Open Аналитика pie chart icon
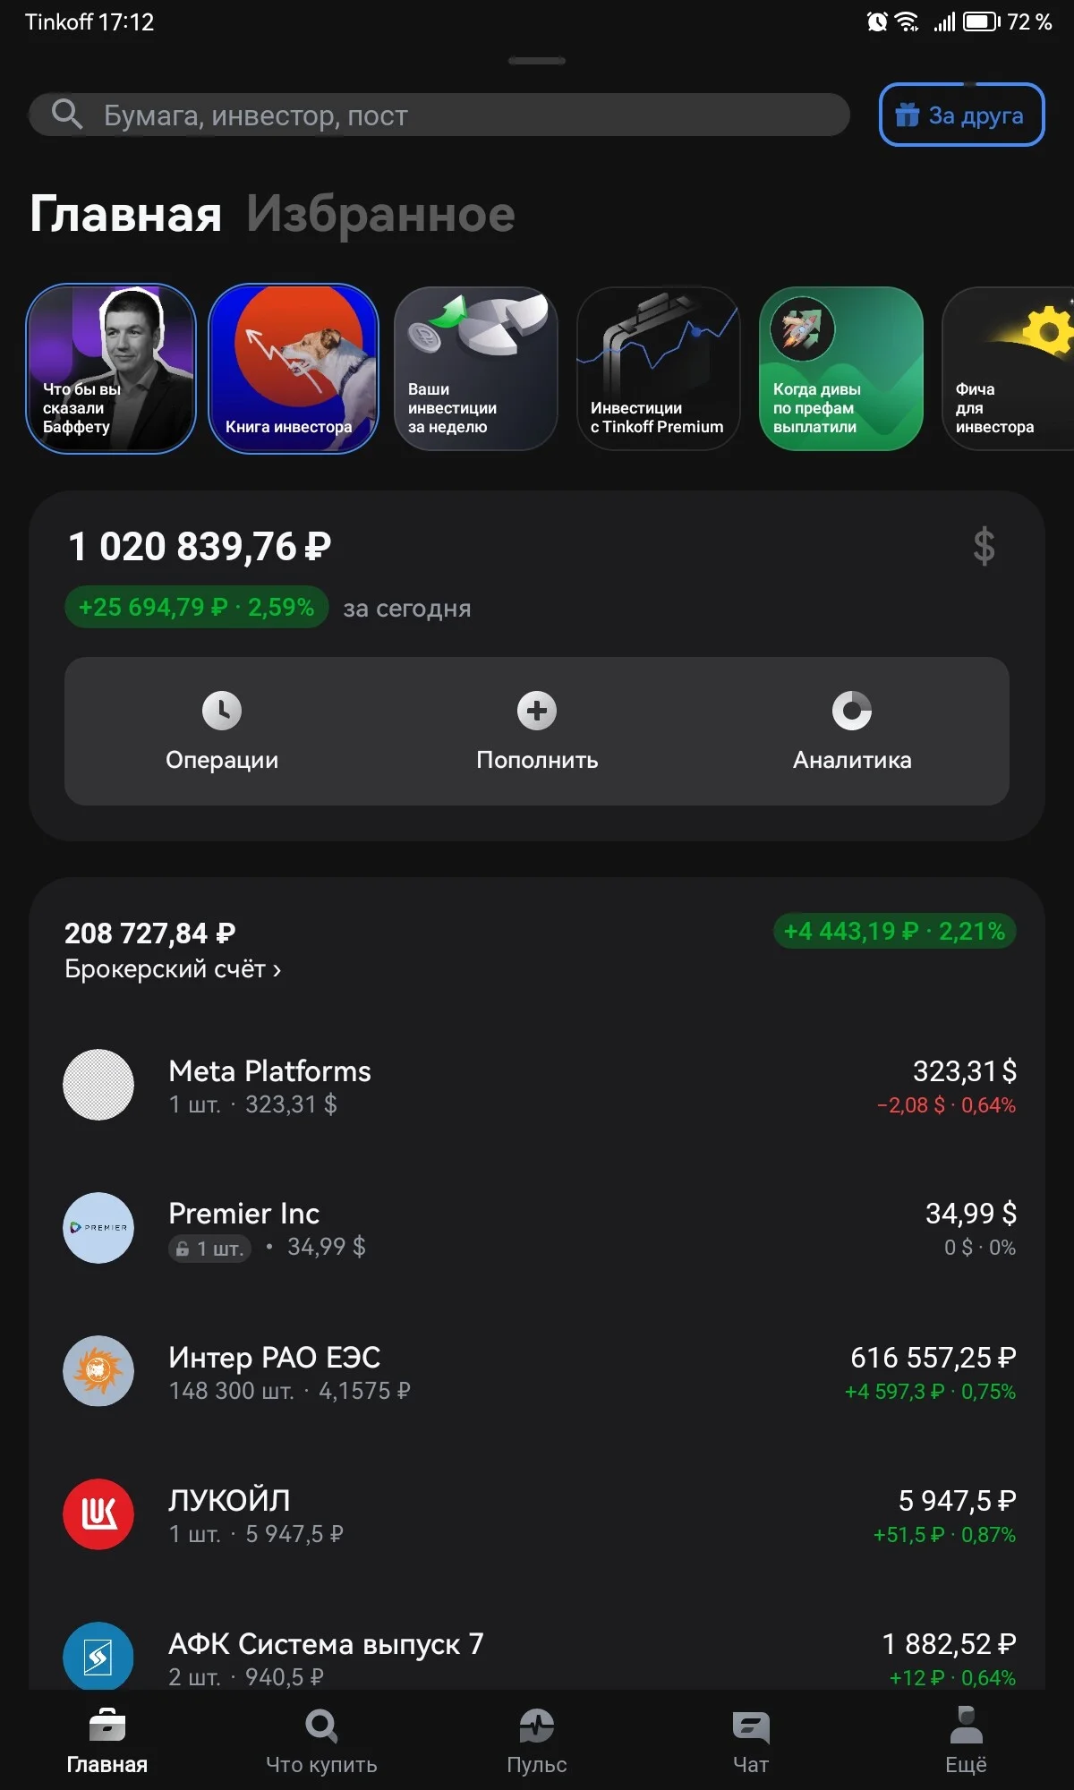 point(852,711)
